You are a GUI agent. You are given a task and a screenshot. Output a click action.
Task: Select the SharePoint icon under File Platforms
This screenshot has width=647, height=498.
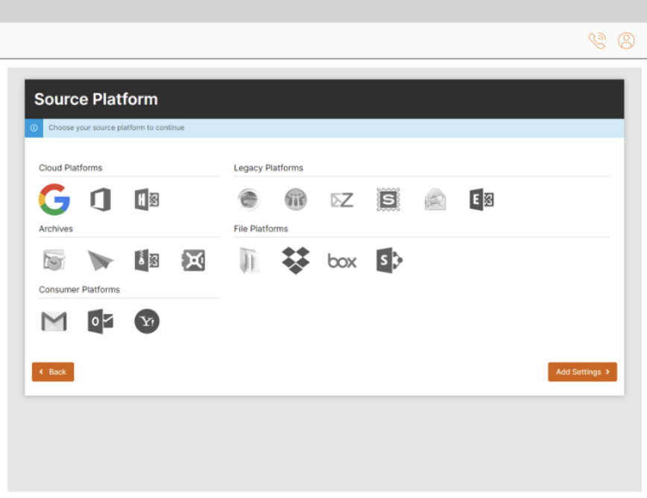click(x=389, y=260)
